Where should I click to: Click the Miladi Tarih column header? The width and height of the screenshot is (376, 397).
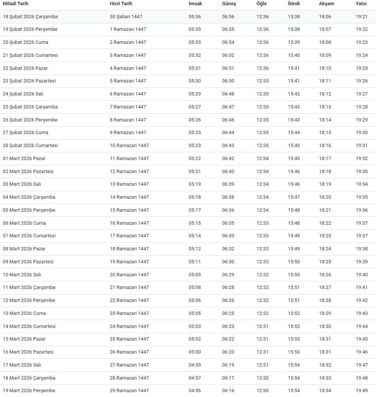click(16, 4)
